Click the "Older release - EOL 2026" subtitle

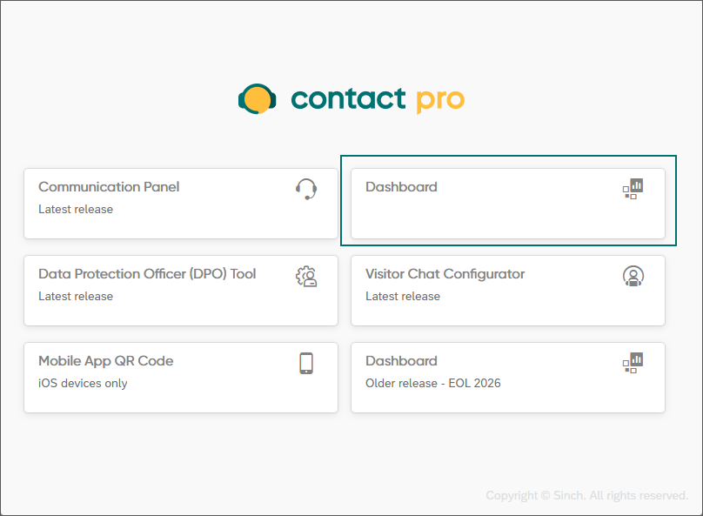point(433,384)
